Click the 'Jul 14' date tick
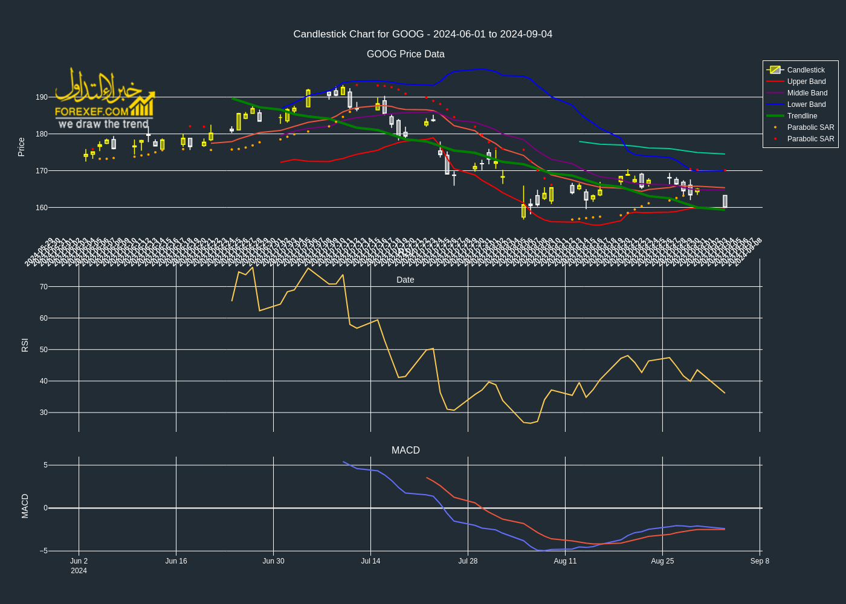Viewport: 846px width, 604px height. [x=370, y=561]
